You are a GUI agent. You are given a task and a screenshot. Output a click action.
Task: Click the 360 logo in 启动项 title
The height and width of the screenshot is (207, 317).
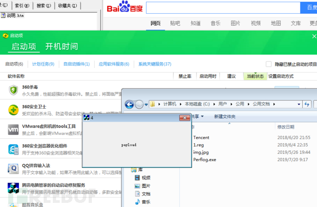click(x=6, y=36)
